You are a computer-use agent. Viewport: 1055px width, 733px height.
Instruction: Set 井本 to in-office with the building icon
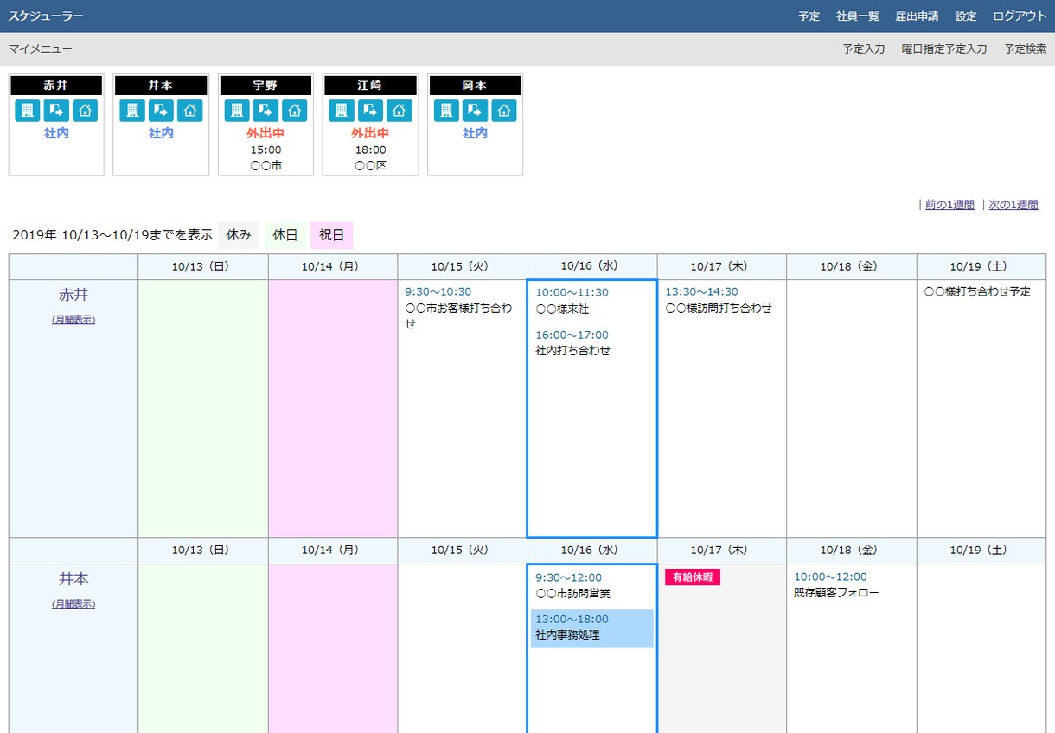pyautogui.click(x=132, y=111)
